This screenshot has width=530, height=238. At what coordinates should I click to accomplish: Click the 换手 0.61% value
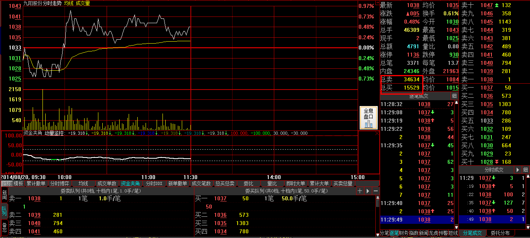pyautogui.click(x=451, y=13)
